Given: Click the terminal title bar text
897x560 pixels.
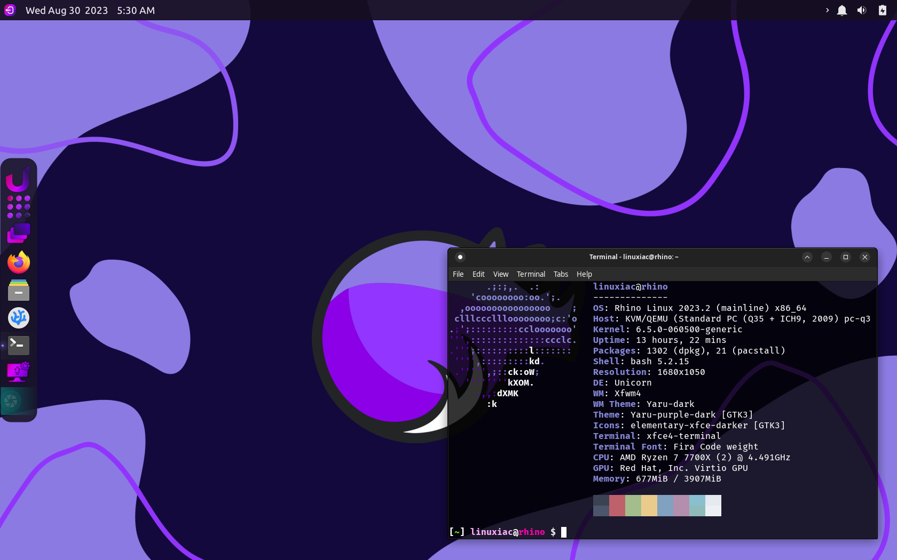Looking at the screenshot, I should 634,257.
